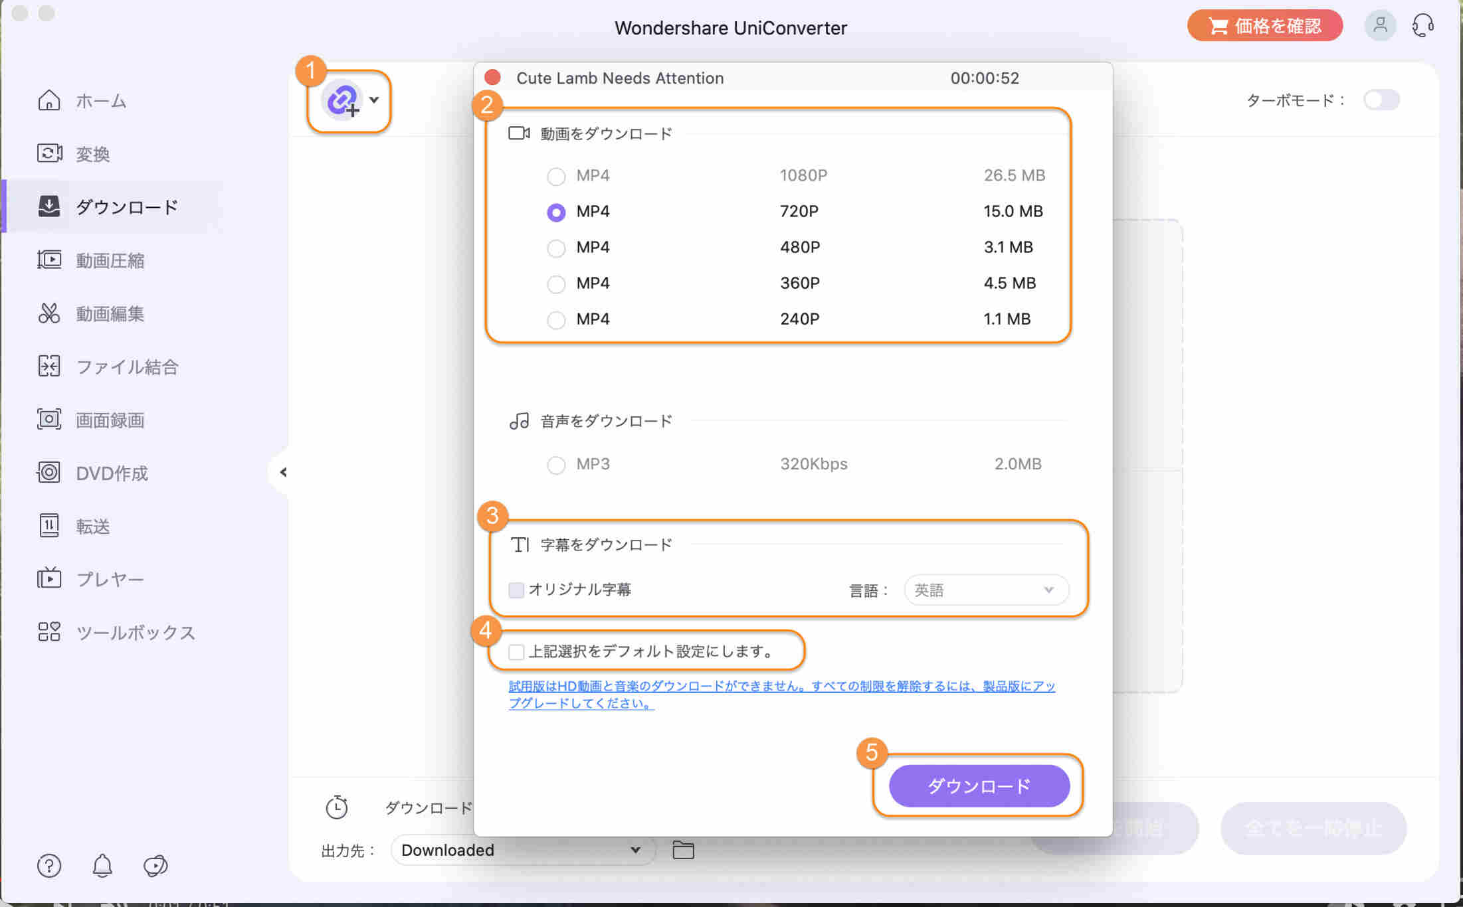Viewport: 1463px width, 907px height.
Task: Open the user account icon
Action: [x=1380, y=26]
